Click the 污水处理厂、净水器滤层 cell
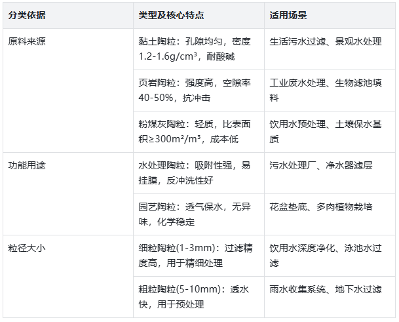 (x=321, y=165)
